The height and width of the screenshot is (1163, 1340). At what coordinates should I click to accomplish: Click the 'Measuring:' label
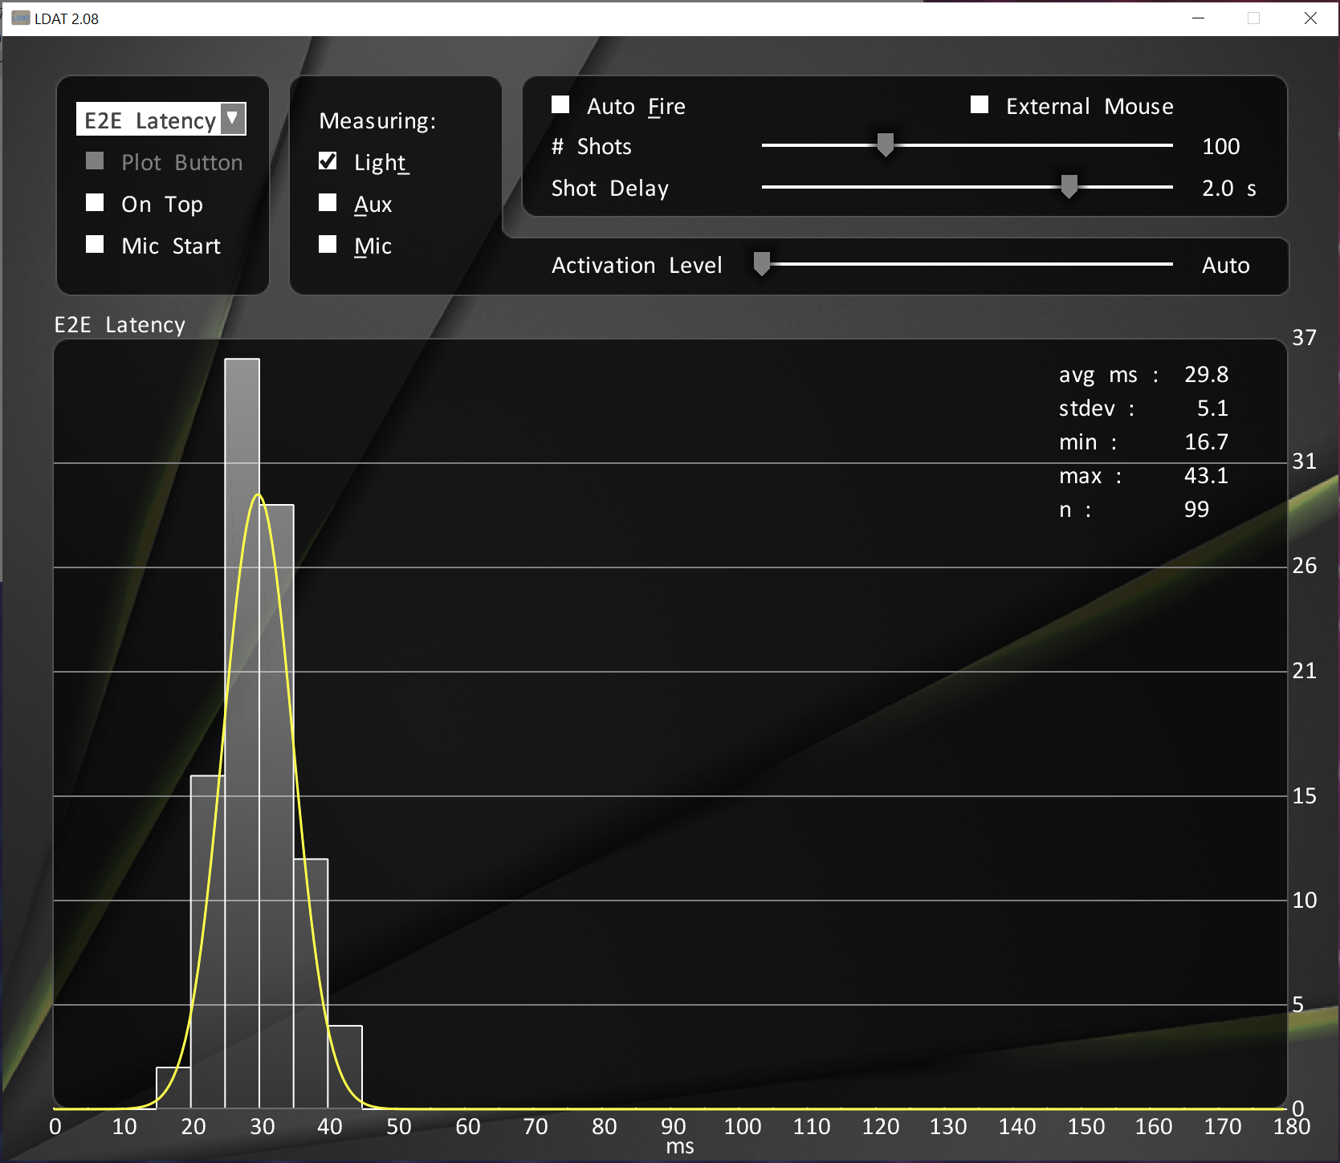(x=377, y=121)
